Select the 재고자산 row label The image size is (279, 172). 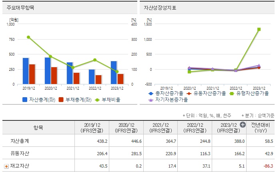(x=20, y=166)
